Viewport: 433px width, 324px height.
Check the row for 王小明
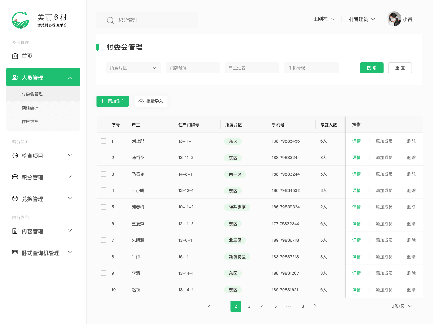pos(104,190)
